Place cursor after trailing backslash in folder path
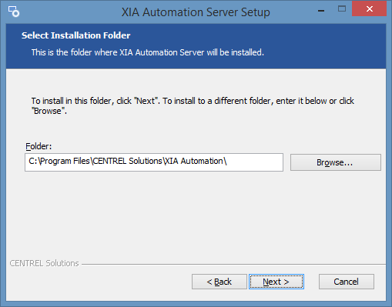Image resolution: width=392 pixels, height=307 pixels. pyautogui.click(x=227, y=161)
